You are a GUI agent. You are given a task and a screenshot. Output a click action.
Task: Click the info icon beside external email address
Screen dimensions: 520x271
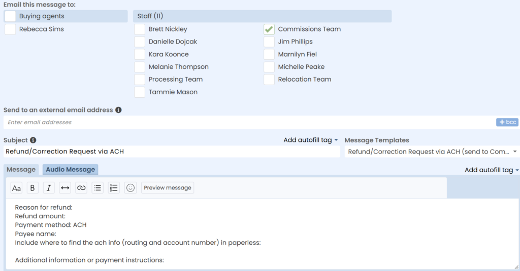(118, 110)
